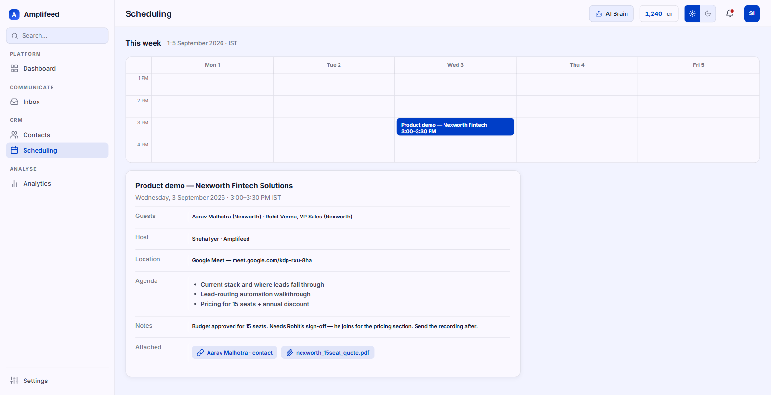771x395 pixels.
Task: Click the Settings sliders icon
Action: pos(14,381)
